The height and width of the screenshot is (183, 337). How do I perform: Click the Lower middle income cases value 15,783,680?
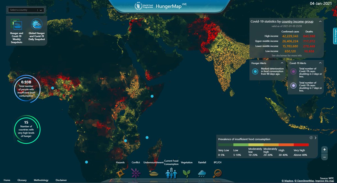[x=290, y=46]
